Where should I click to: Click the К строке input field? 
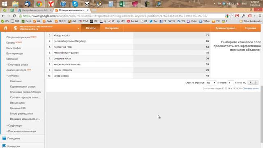pyautogui.click(x=231, y=83)
